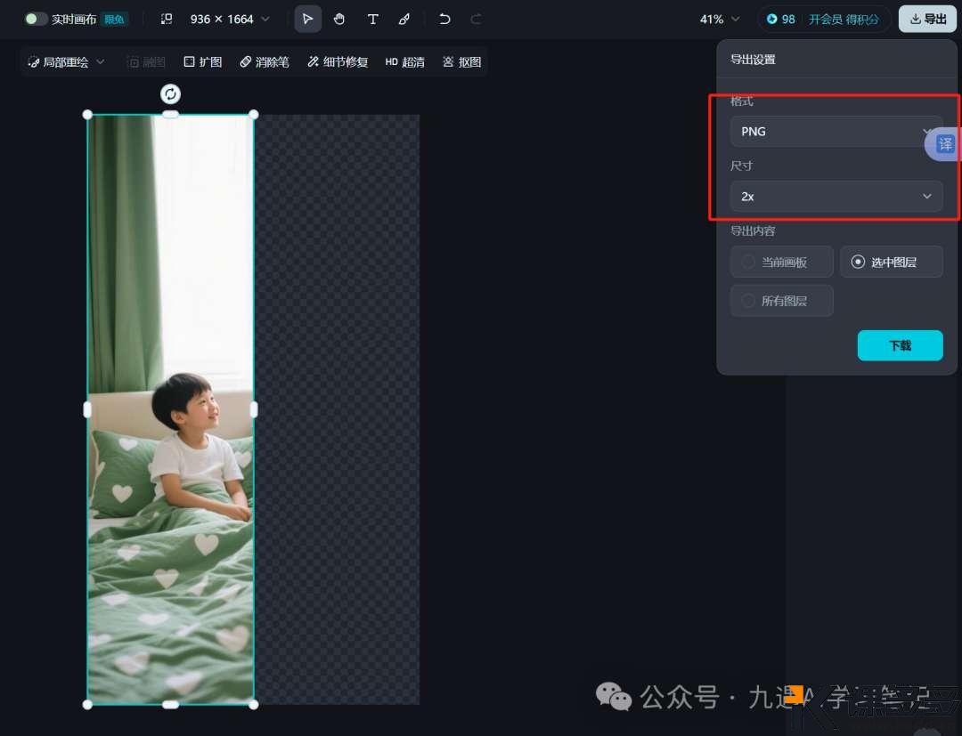
Task: Click the rotate handle above the image
Action: (170, 93)
